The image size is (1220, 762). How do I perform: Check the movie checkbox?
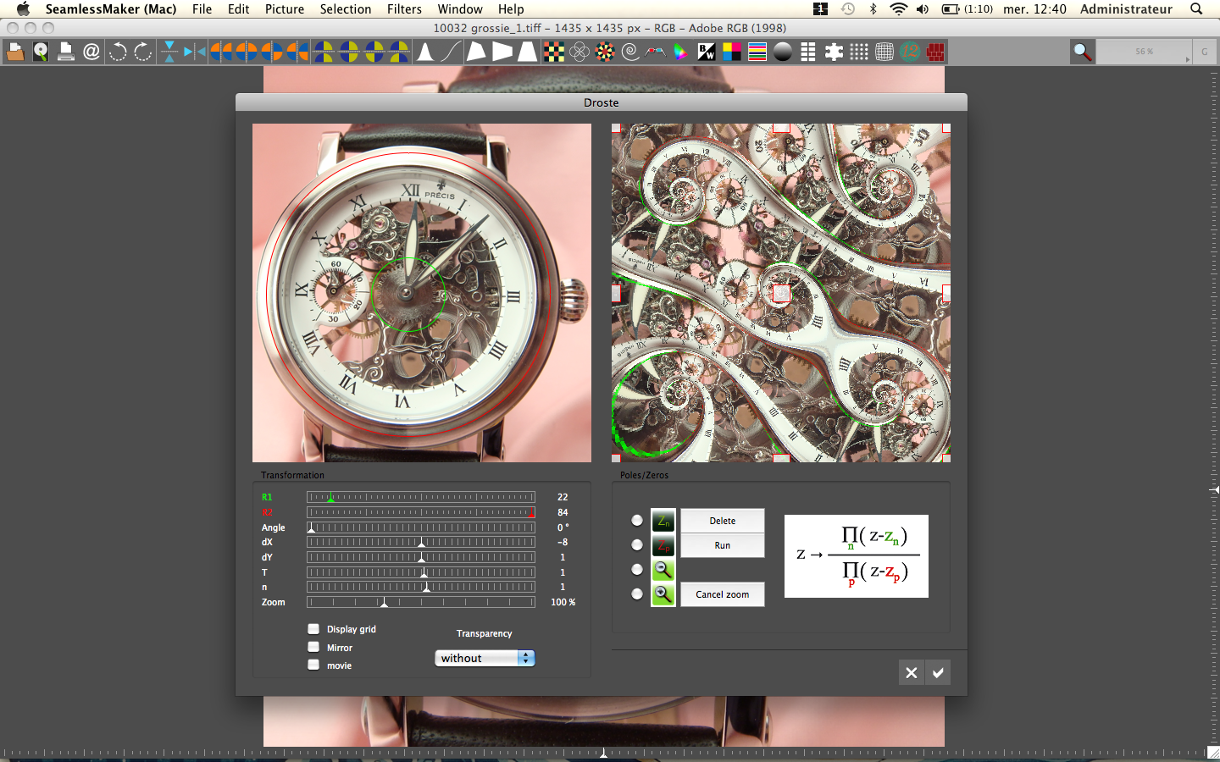(313, 665)
